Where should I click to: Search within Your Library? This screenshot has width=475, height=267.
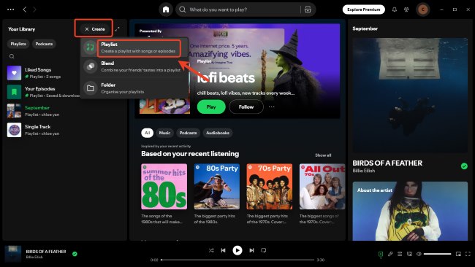click(12, 56)
